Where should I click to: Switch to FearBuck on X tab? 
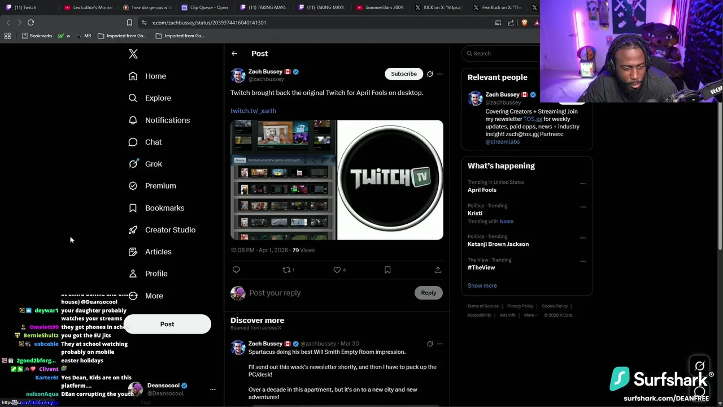[497, 7]
